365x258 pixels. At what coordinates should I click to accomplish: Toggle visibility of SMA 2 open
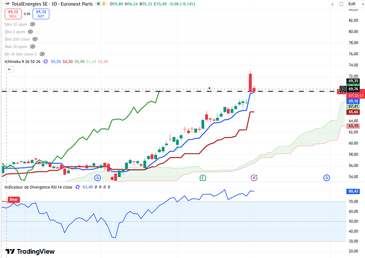pos(30,32)
